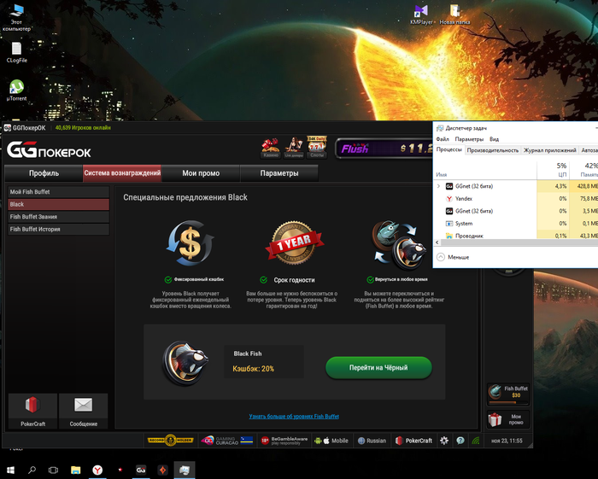Open the Файл menu in Task Manager
The height and width of the screenshot is (479, 598).
coord(443,139)
